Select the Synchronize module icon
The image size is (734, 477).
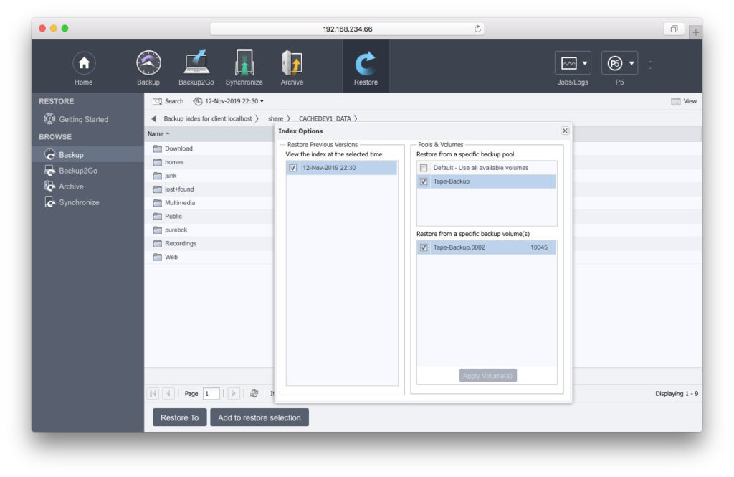[x=244, y=63]
